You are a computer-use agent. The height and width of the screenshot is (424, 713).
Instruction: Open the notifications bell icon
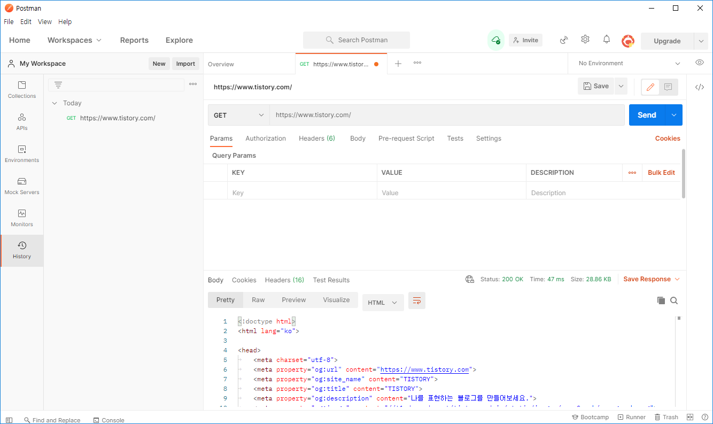(607, 40)
